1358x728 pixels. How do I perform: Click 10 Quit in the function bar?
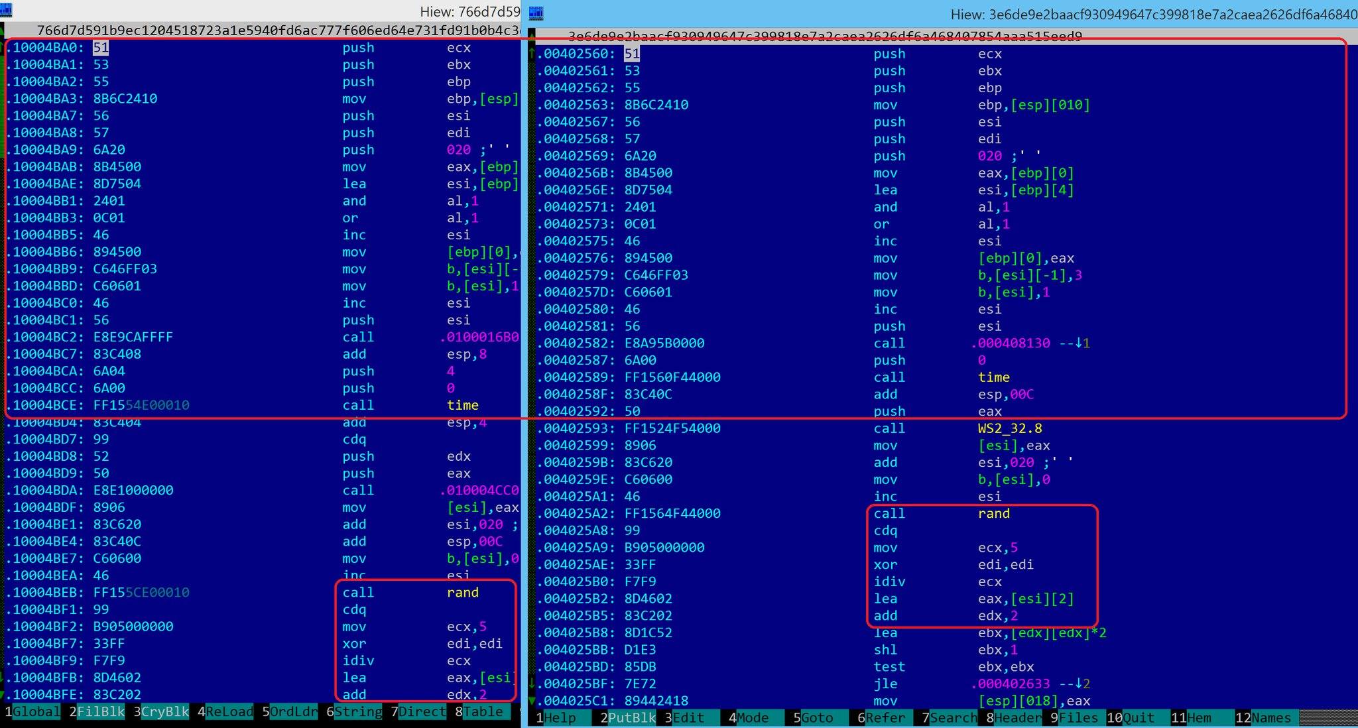click(x=1138, y=717)
